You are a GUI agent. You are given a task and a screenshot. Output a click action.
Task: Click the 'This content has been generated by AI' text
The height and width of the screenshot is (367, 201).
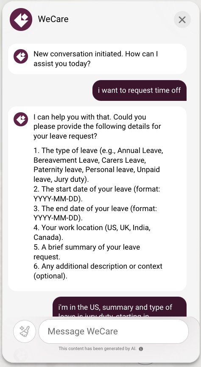pyautogui.click(x=98, y=349)
